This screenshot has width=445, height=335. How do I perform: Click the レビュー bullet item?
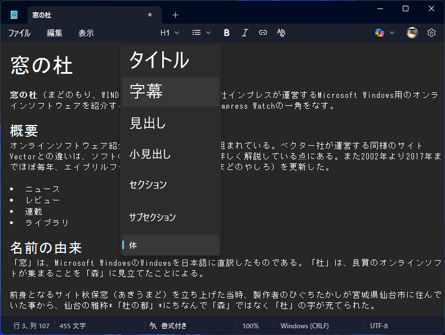click(x=43, y=200)
